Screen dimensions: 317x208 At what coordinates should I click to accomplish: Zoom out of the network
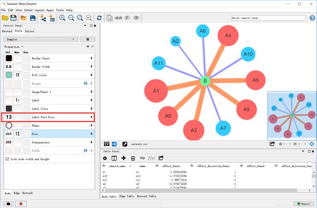[71, 18]
